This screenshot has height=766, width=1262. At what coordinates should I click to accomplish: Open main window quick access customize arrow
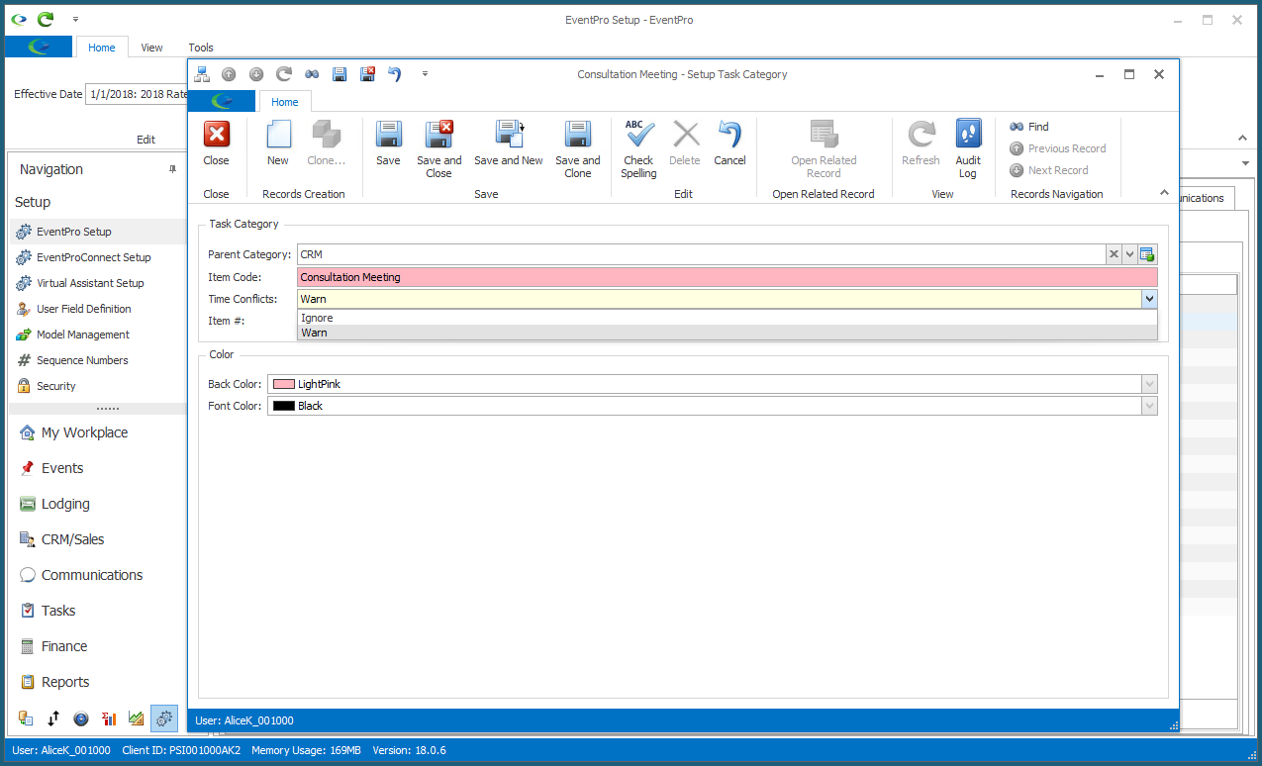pos(75,19)
